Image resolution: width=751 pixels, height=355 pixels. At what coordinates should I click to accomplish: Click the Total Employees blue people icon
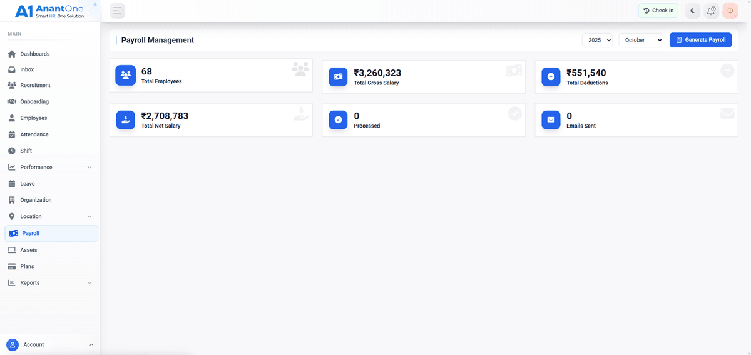126,75
